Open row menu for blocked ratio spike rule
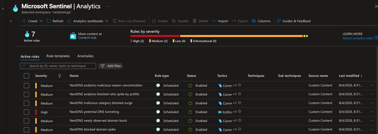Screen dimensions: 378x134 point(372,94)
